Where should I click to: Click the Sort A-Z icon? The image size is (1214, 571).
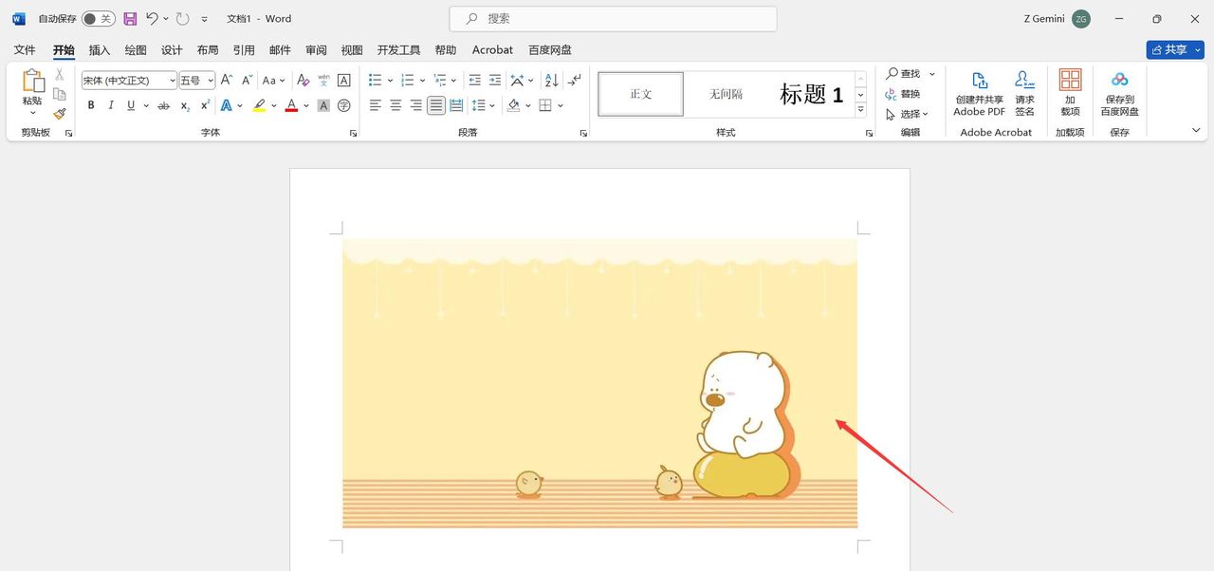coord(552,81)
